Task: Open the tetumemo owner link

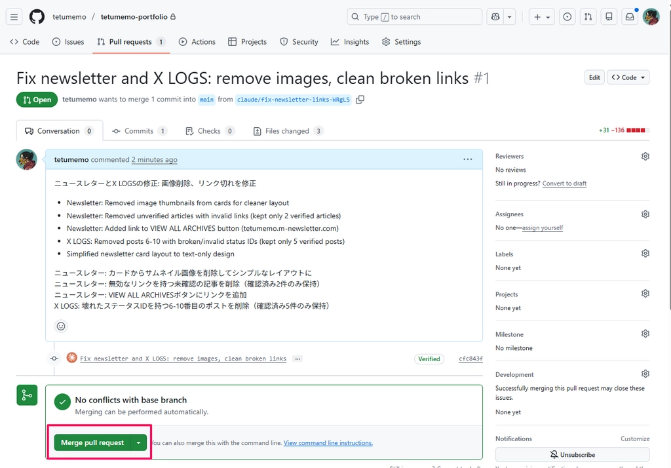Action: point(69,16)
